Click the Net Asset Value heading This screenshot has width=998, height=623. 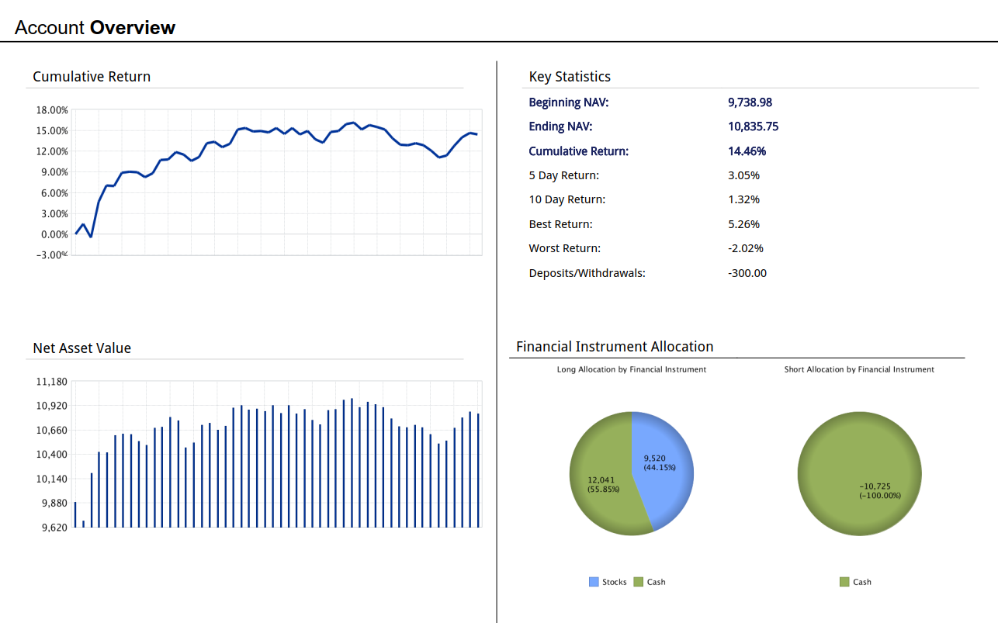(x=81, y=348)
